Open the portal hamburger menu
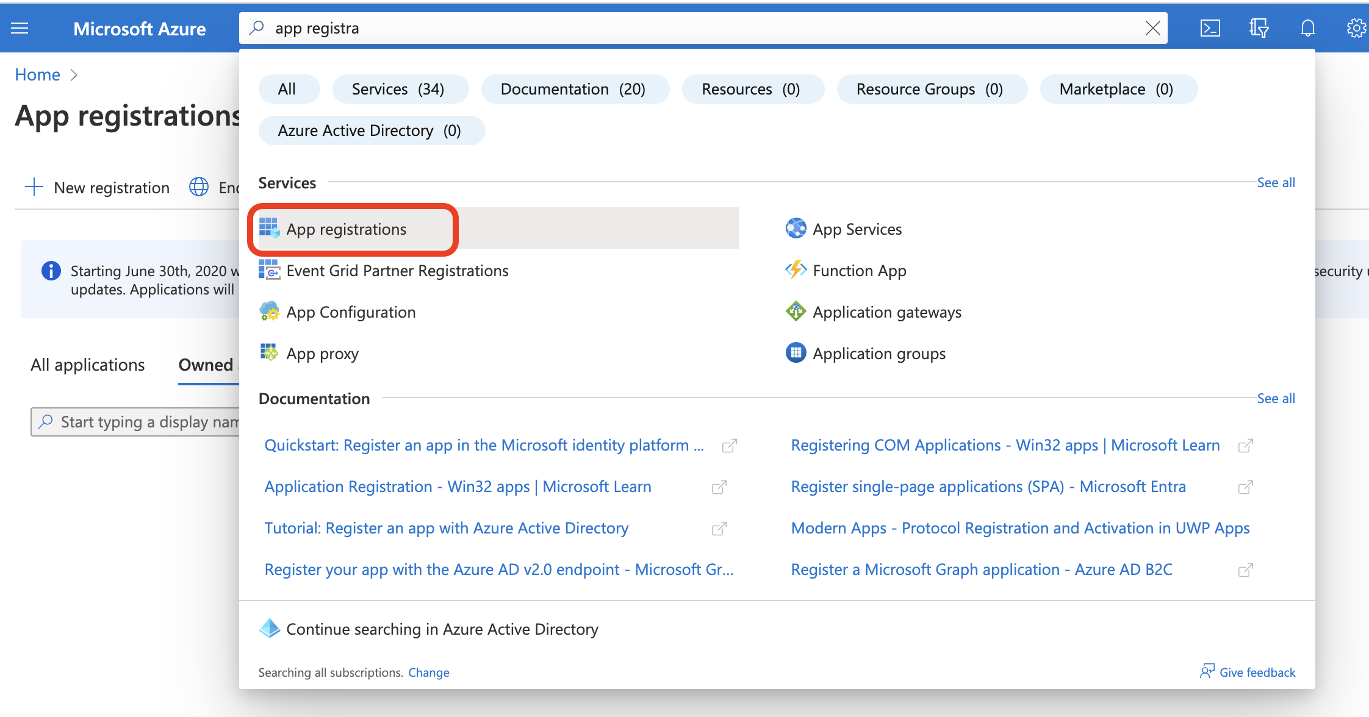The width and height of the screenshot is (1369, 717). pyautogui.click(x=20, y=27)
